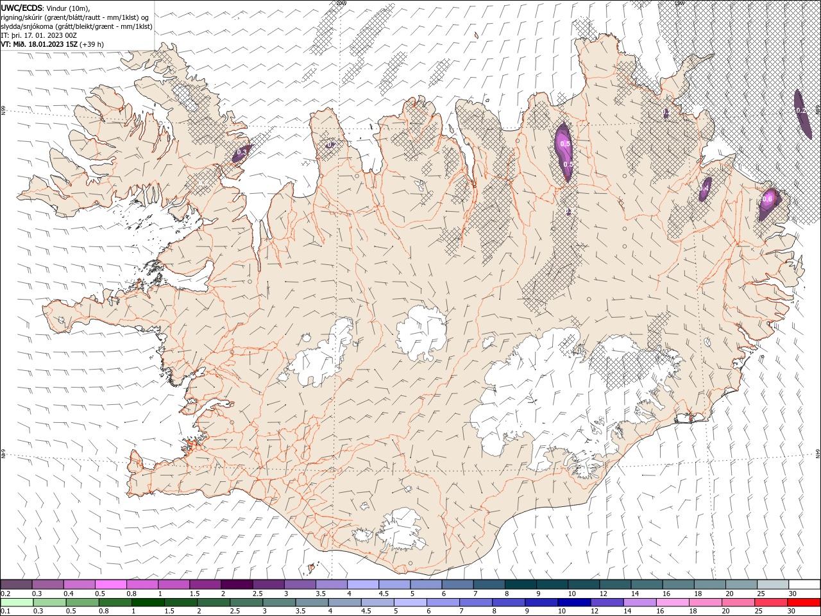Viewport: 821px width, 616px height.
Task: Pick the deep navy 10–12 rain legend swatch
Action: pos(573,603)
